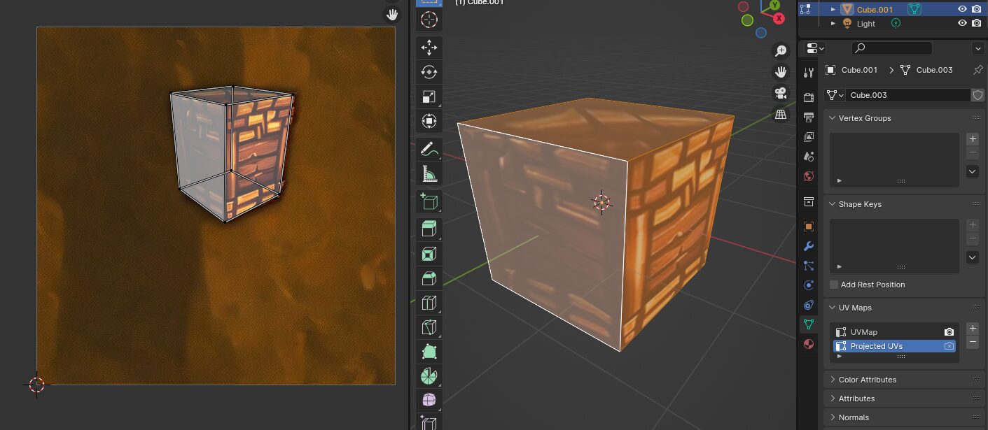Open the Physics Properties icon

click(x=809, y=285)
